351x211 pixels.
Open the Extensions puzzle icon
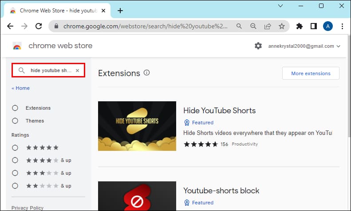pyautogui.click(x=299, y=26)
